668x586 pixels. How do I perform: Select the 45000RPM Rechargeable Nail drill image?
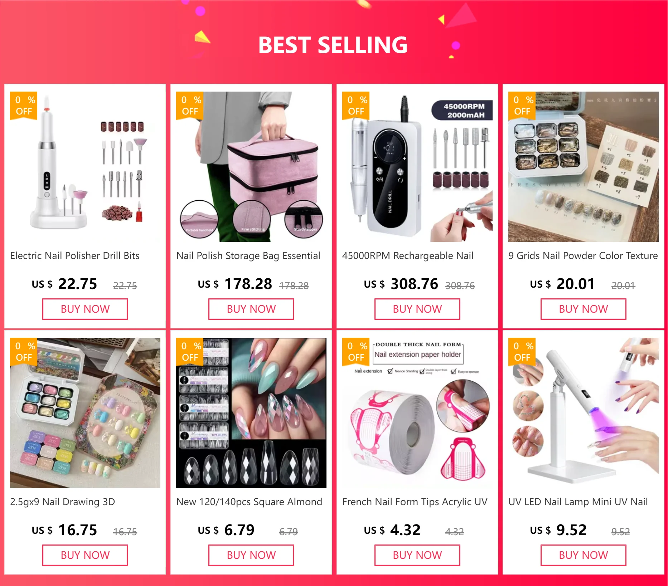tap(417, 167)
